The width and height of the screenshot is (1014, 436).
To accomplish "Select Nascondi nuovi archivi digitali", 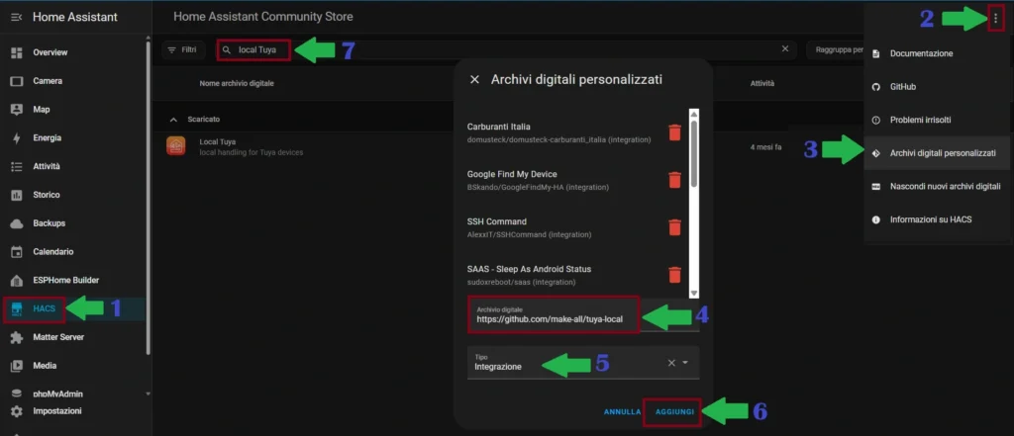I will click(x=937, y=187).
